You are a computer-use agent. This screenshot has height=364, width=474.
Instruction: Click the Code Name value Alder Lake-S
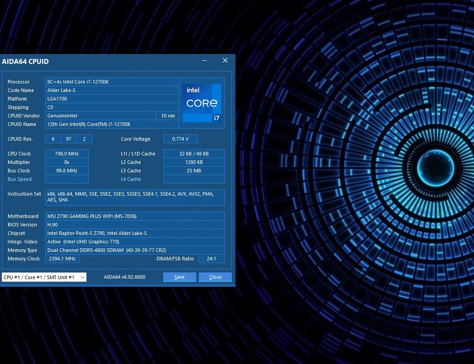coord(111,90)
